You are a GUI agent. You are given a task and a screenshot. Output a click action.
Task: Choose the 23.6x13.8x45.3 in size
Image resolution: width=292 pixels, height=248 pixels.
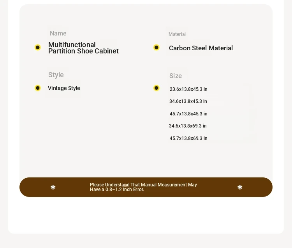tap(188, 89)
